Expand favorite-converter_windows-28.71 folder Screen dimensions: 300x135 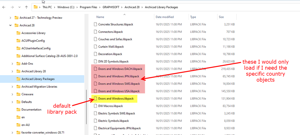coord(12,133)
